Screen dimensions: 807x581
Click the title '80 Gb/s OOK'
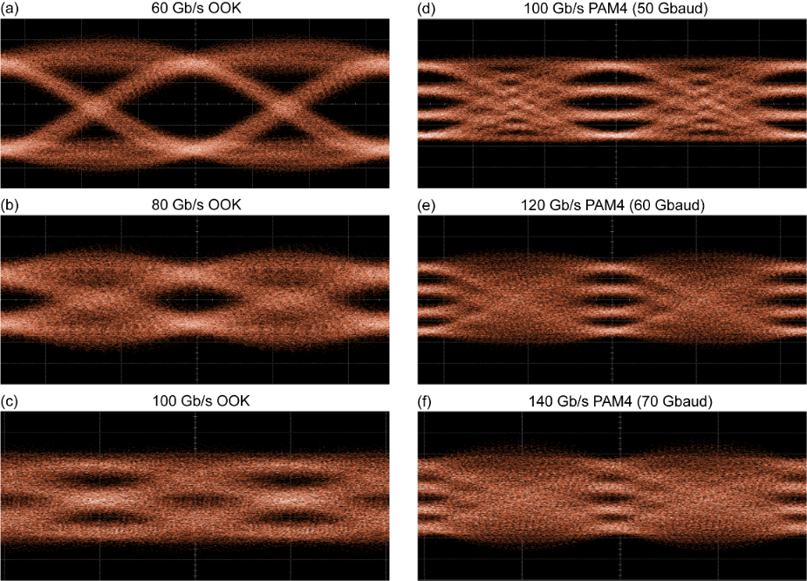coord(196,205)
